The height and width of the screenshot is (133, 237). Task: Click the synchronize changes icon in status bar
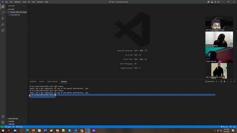pyautogui.click(x=13, y=127)
